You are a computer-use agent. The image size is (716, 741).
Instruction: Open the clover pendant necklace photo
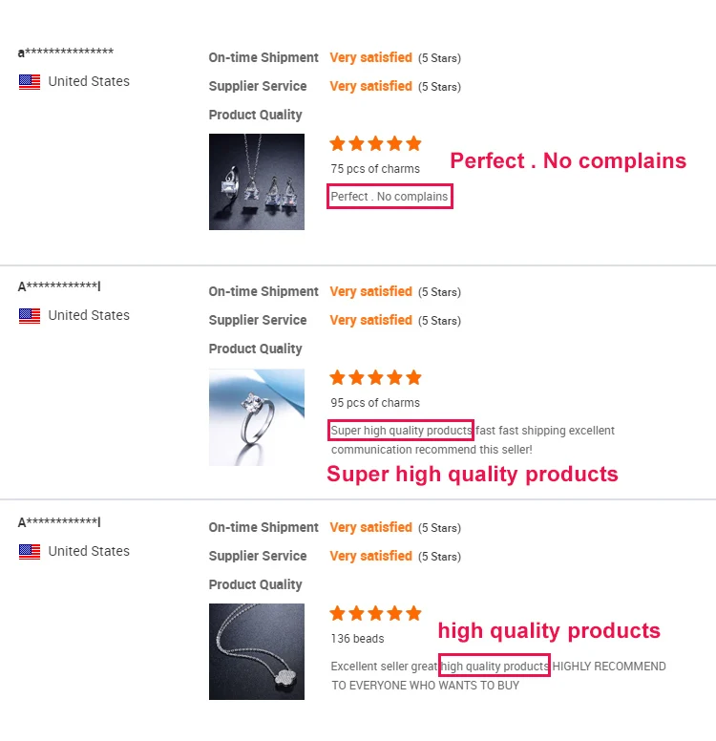[x=257, y=651]
